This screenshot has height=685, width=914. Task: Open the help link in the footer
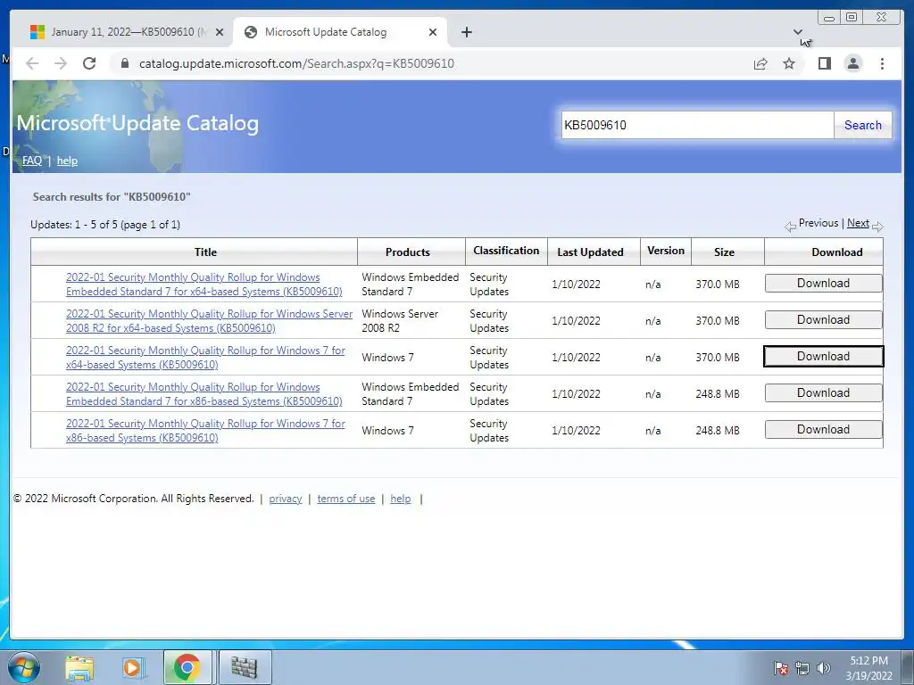[x=401, y=499]
